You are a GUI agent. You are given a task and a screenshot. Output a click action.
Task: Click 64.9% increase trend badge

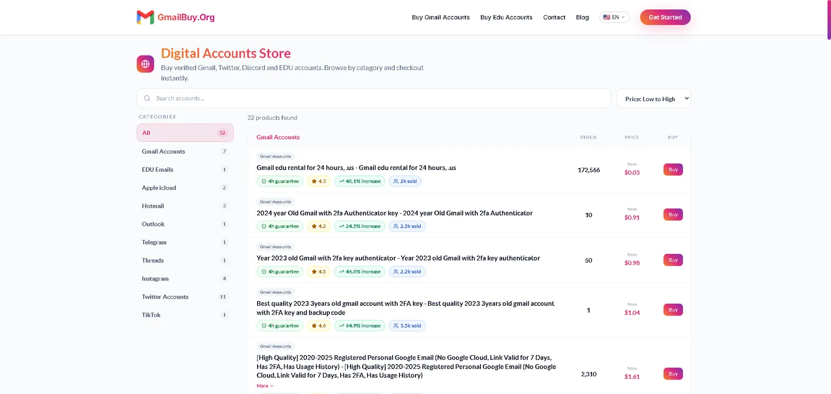(359, 326)
